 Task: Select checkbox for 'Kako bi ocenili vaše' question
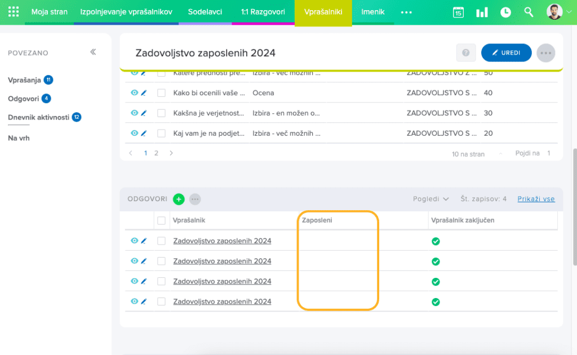click(162, 93)
